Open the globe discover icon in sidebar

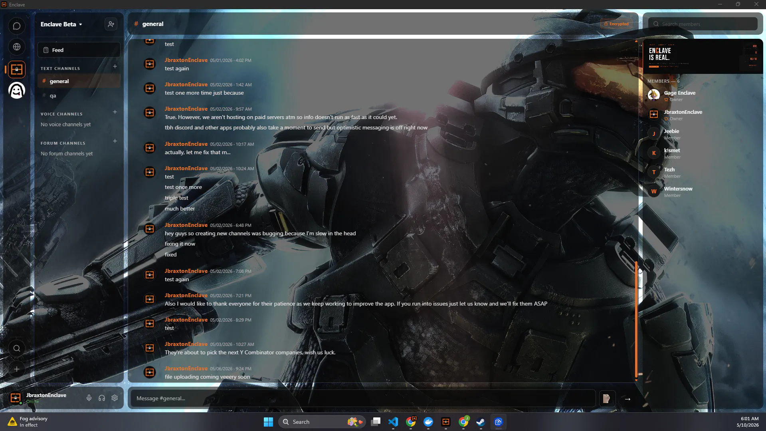click(17, 47)
